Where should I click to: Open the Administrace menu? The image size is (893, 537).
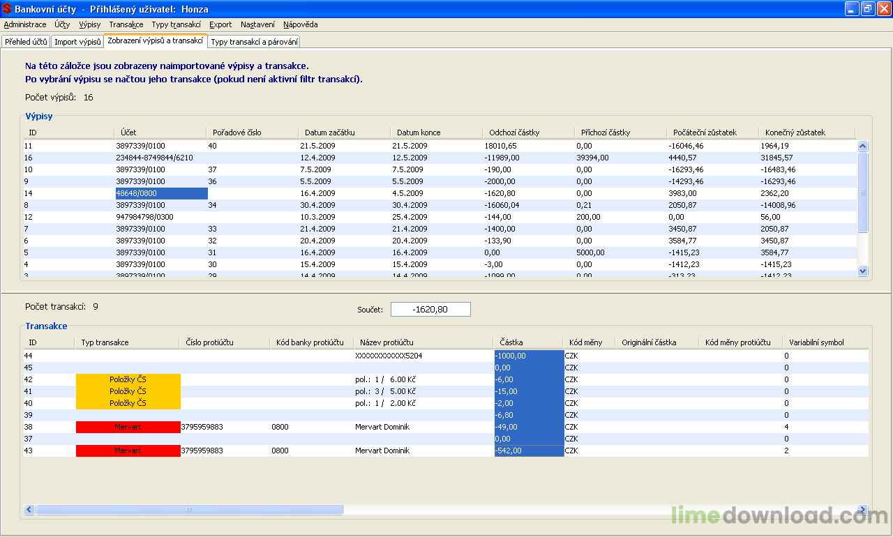(25, 24)
